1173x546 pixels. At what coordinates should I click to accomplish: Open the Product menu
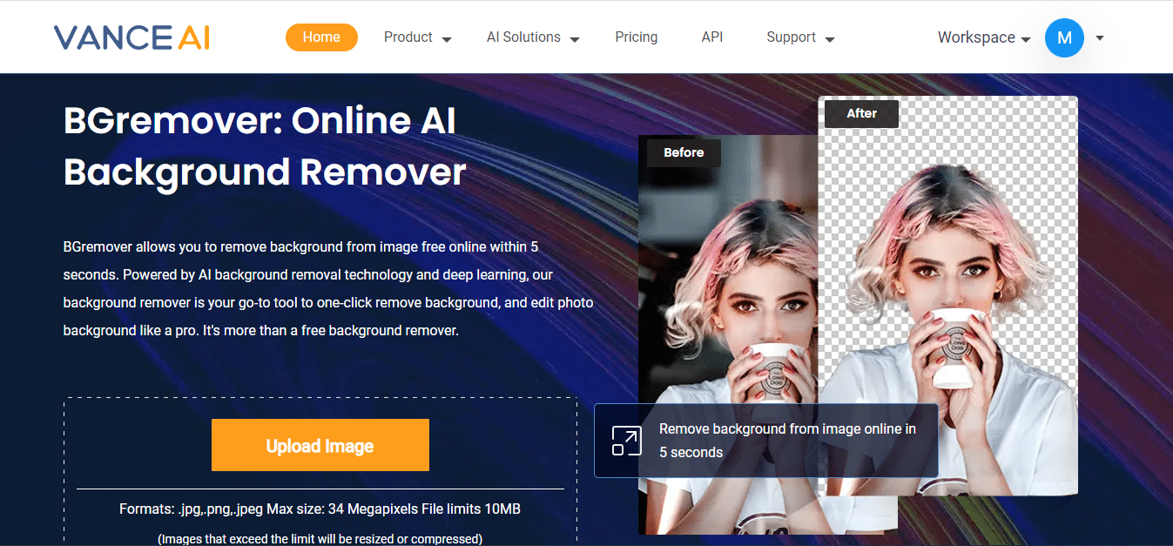pyautogui.click(x=408, y=37)
